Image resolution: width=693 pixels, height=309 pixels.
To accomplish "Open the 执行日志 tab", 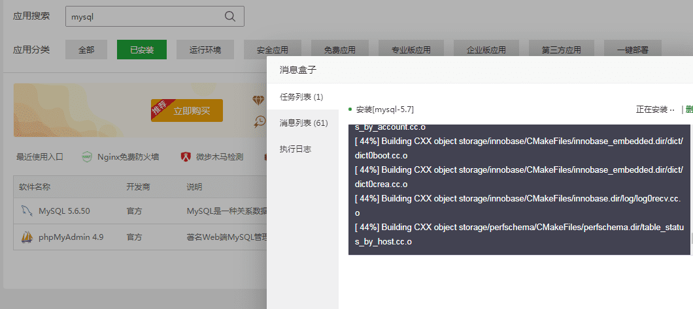I will [296, 149].
